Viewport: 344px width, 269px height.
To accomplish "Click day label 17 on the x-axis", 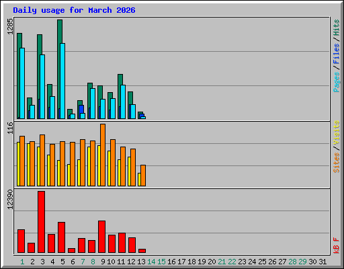I will tap(181, 262).
